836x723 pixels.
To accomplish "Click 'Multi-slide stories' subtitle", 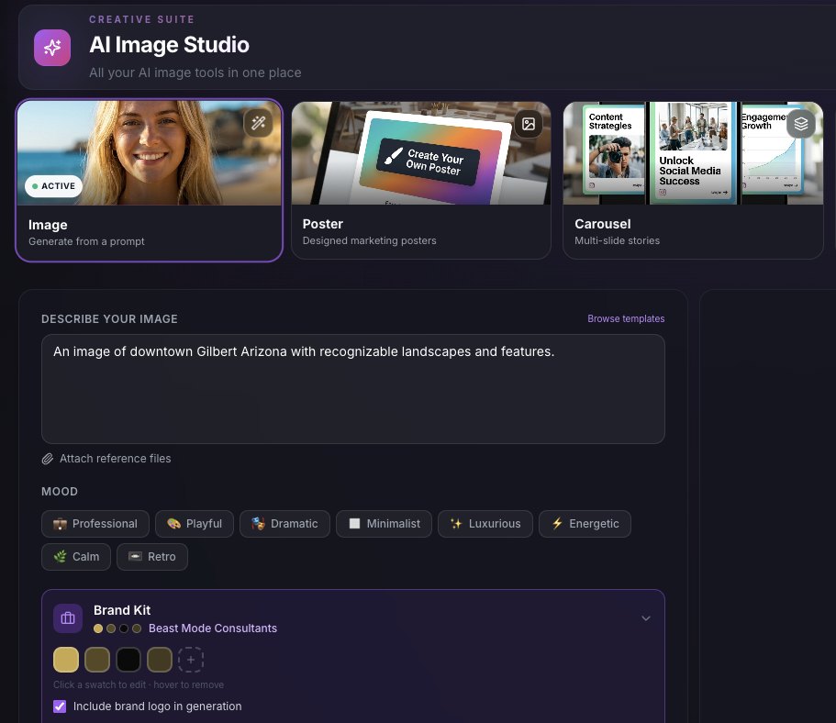I will pyautogui.click(x=618, y=240).
